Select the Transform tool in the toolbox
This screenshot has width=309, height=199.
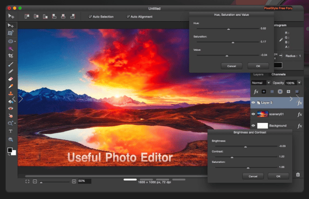pos(11,33)
